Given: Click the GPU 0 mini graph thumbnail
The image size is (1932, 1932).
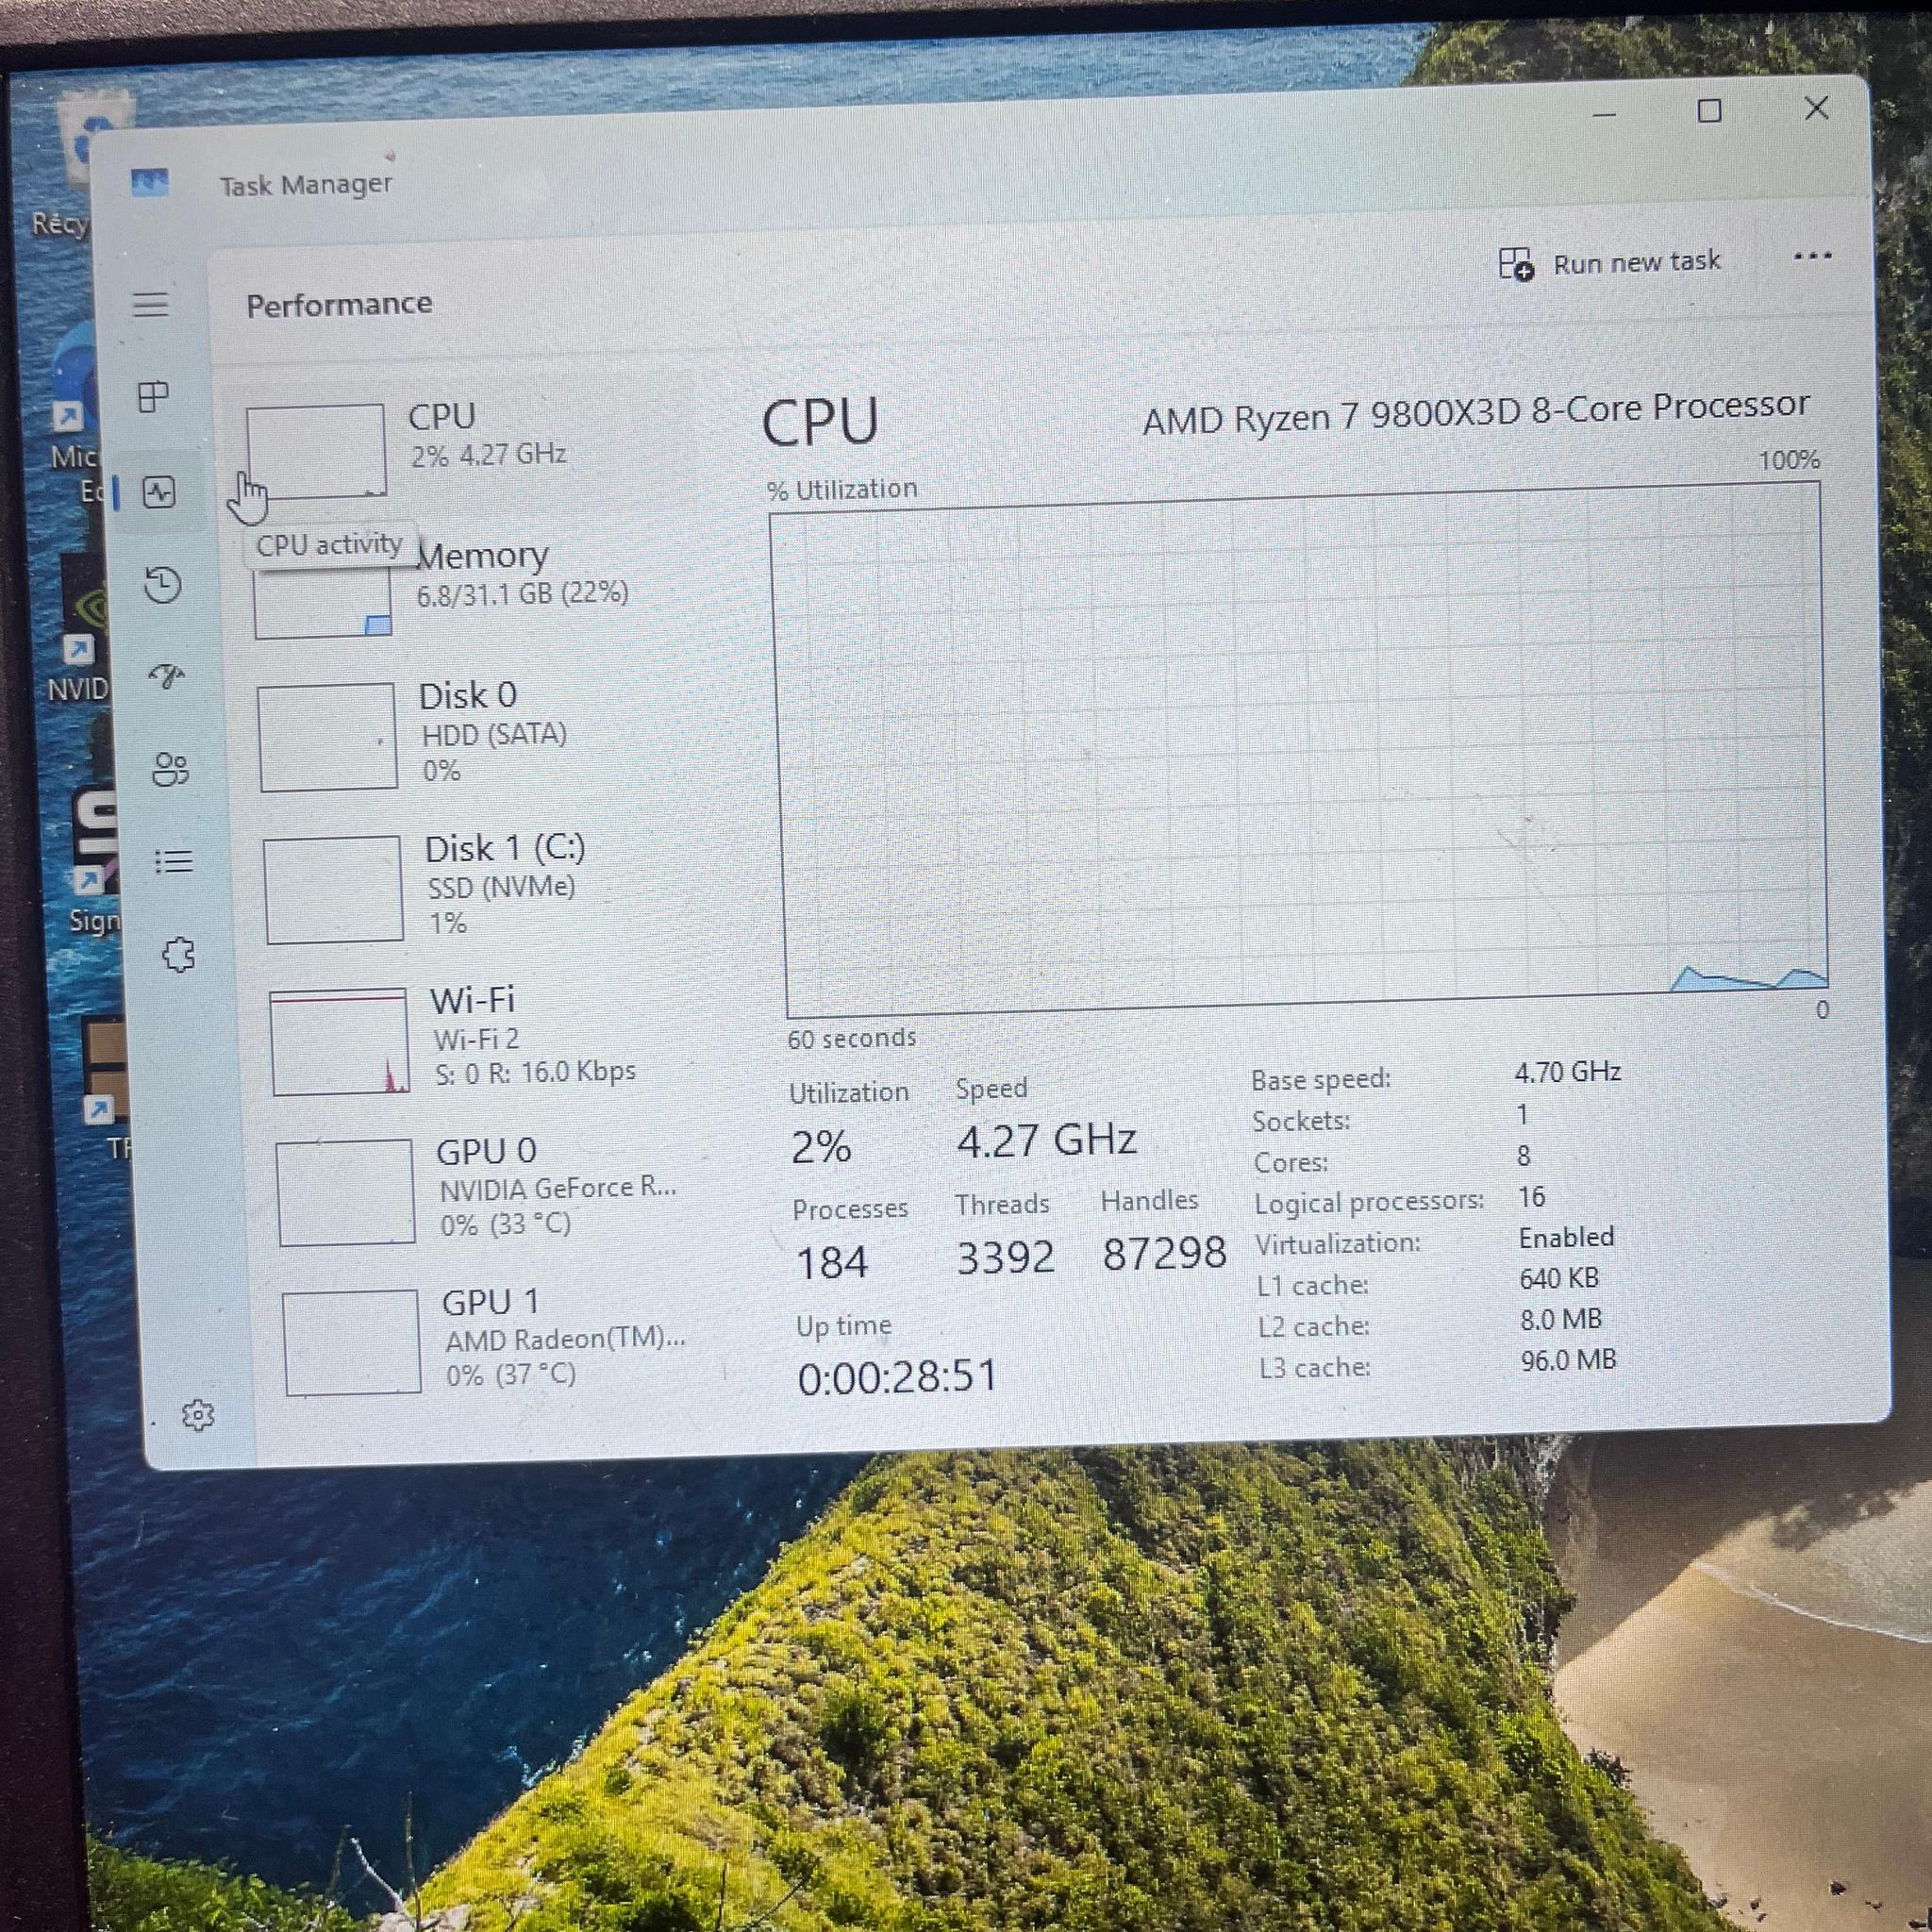Looking at the screenshot, I should (346, 1192).
